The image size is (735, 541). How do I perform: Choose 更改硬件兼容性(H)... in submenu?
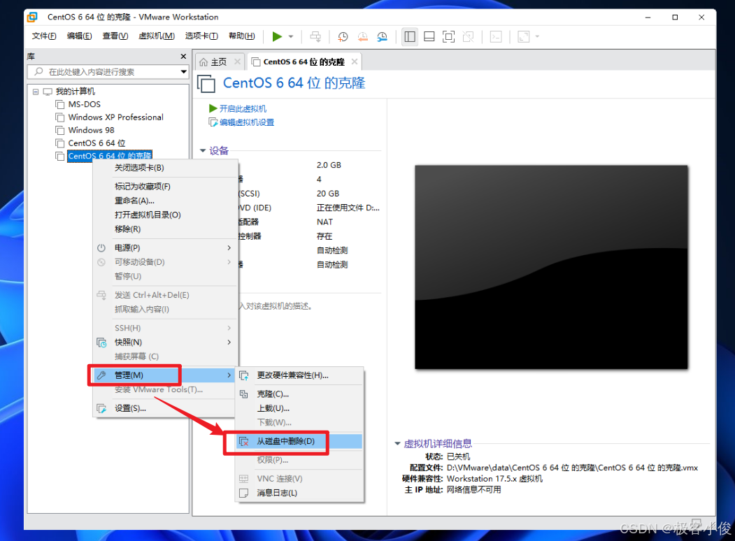click(x=299, y=375)
